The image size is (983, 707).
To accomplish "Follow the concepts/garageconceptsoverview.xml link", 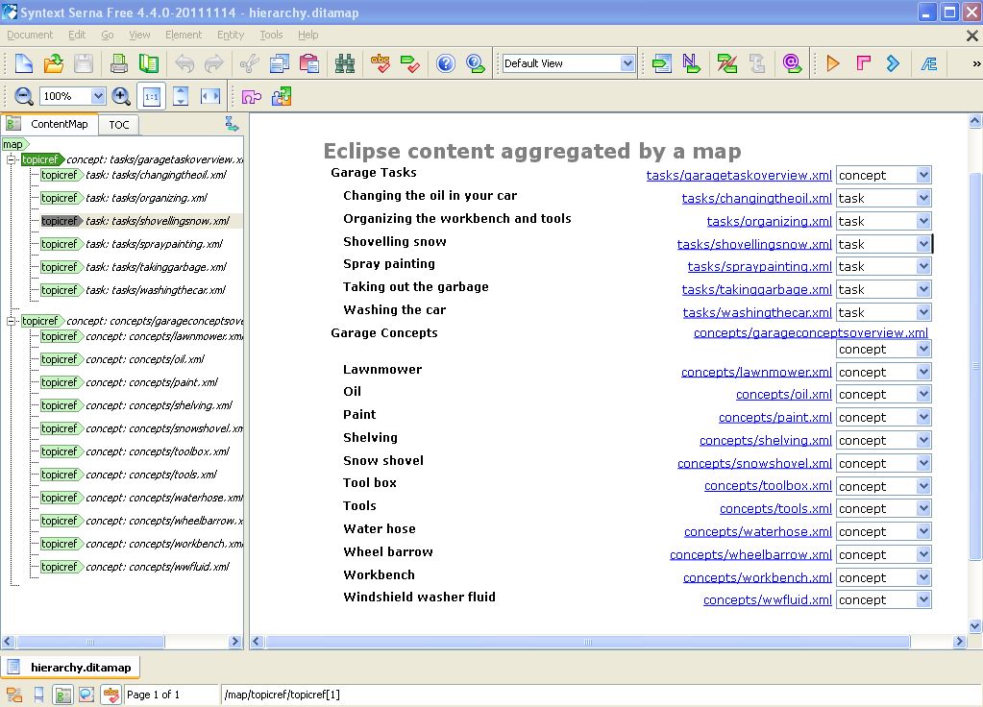I will tap(811, 332).
